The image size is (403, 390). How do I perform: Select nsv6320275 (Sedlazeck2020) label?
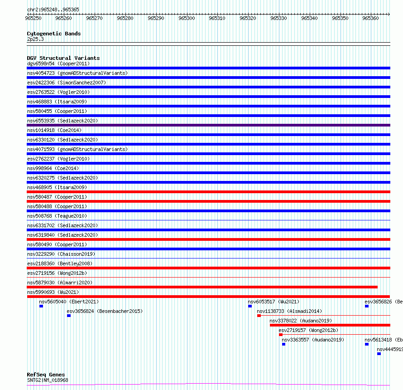coord(62,178)
